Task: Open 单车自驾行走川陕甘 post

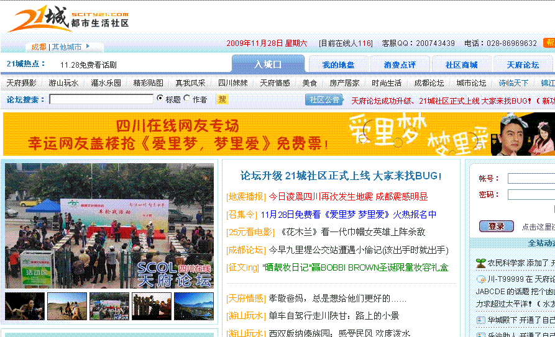Action: coord(334,316)
